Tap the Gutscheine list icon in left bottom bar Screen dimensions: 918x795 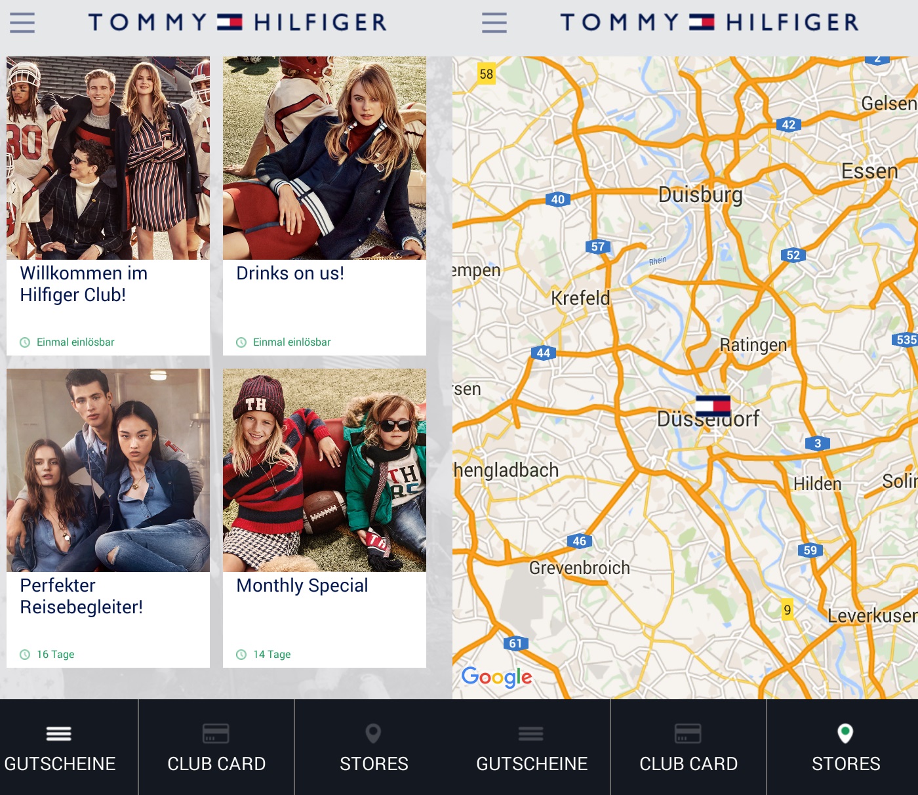pos(59,733)
